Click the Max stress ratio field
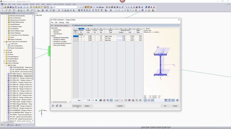This screenshot has height=129, width=231. coord(86,100)
